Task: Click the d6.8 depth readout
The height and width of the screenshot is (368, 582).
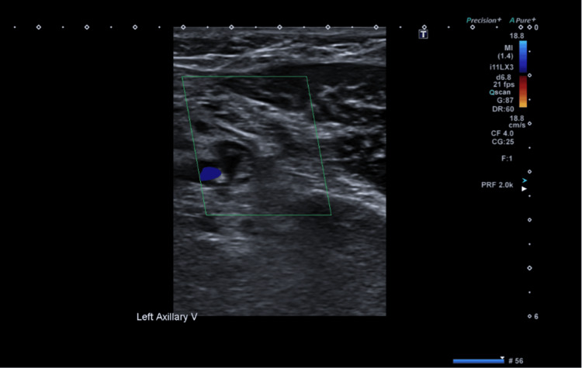Action: pos(504,77)
